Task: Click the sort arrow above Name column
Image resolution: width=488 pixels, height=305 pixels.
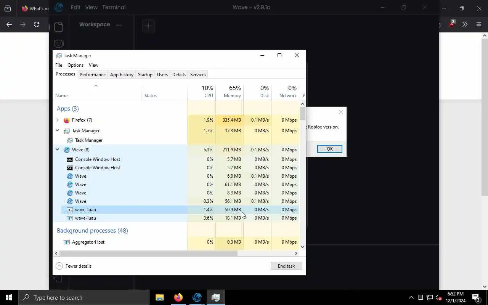Action: (96, 86)
